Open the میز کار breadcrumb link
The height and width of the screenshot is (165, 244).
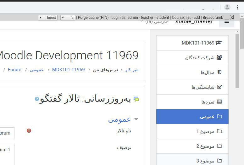(x=132, y=70)
